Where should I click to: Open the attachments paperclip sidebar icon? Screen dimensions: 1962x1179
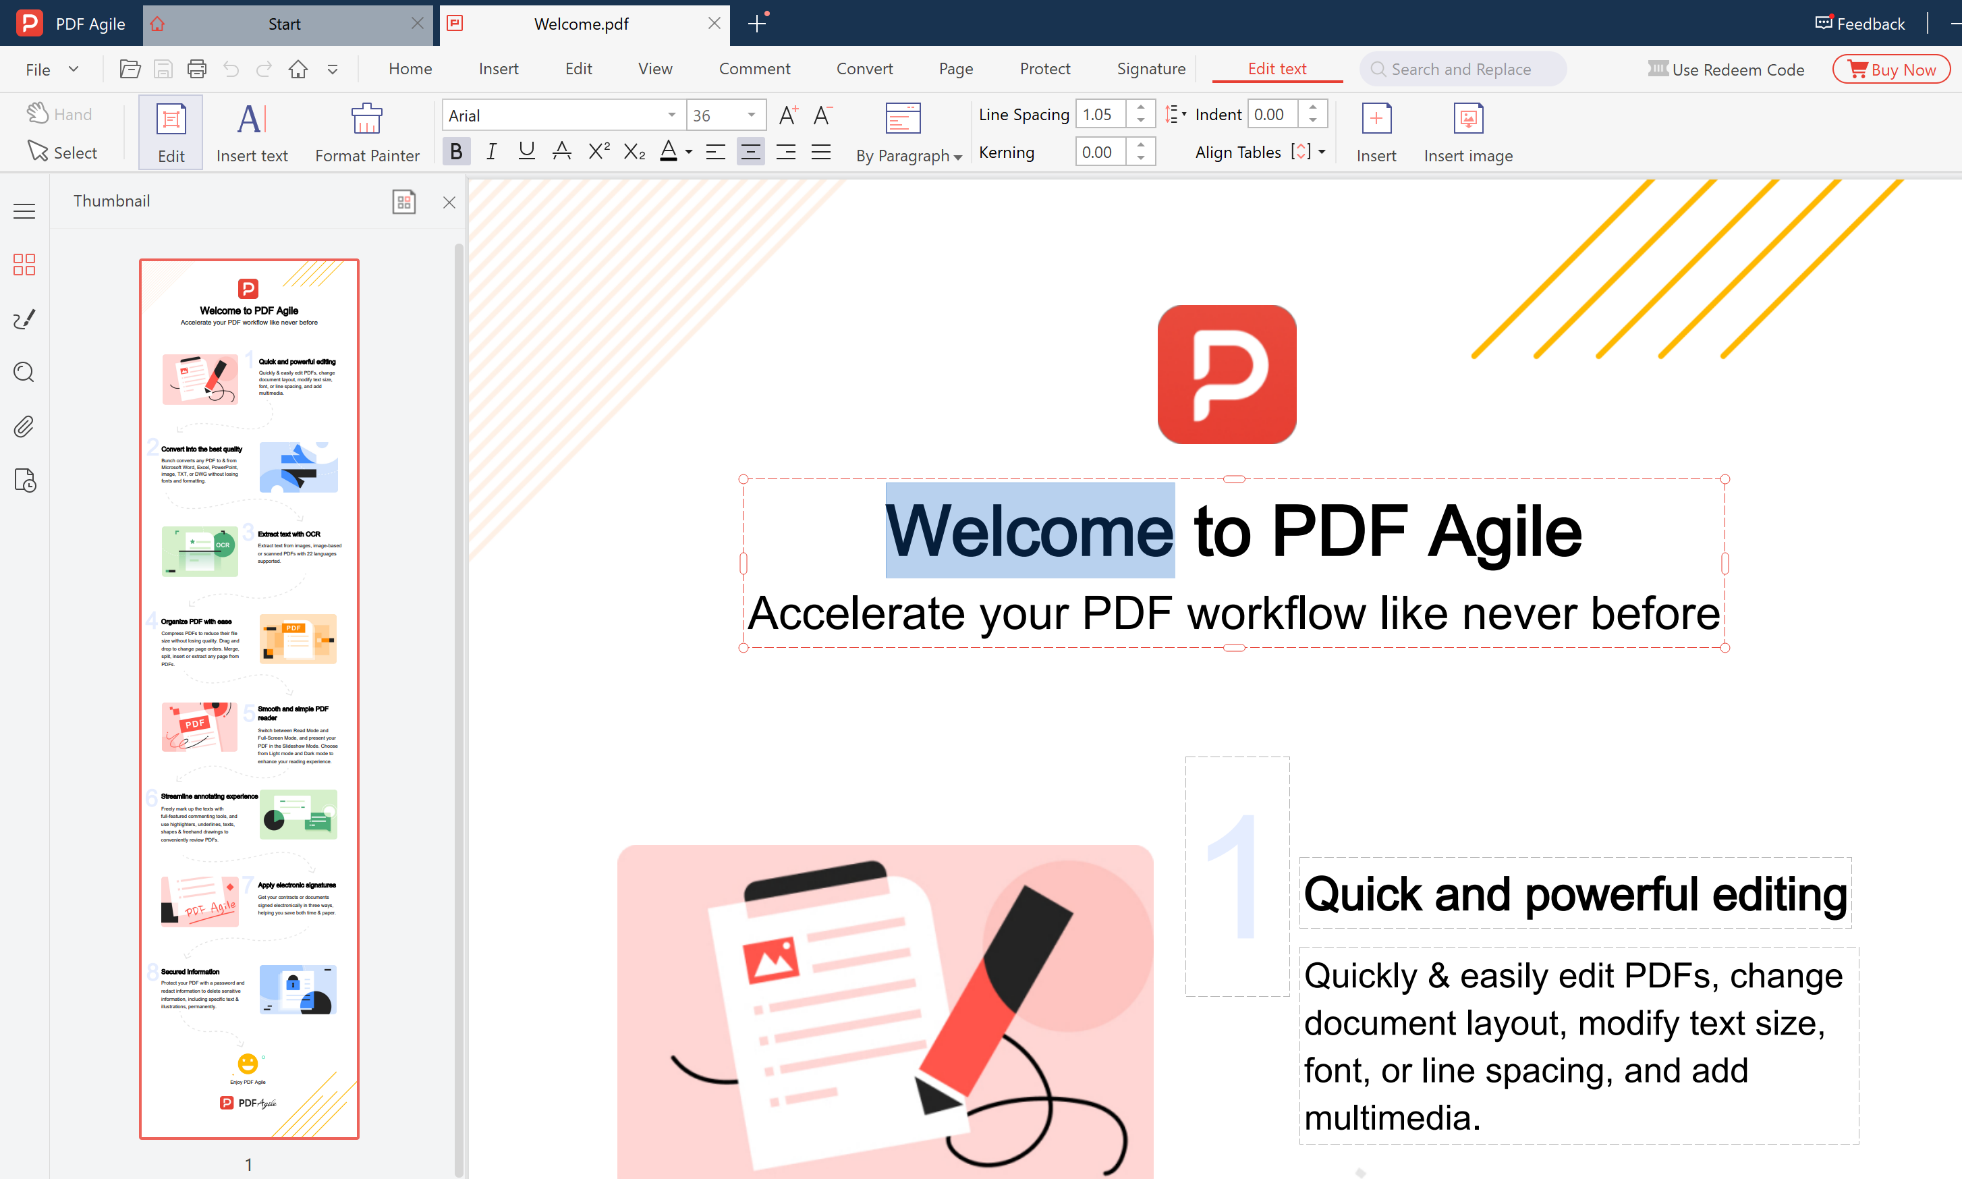click(x=24, y=427)
